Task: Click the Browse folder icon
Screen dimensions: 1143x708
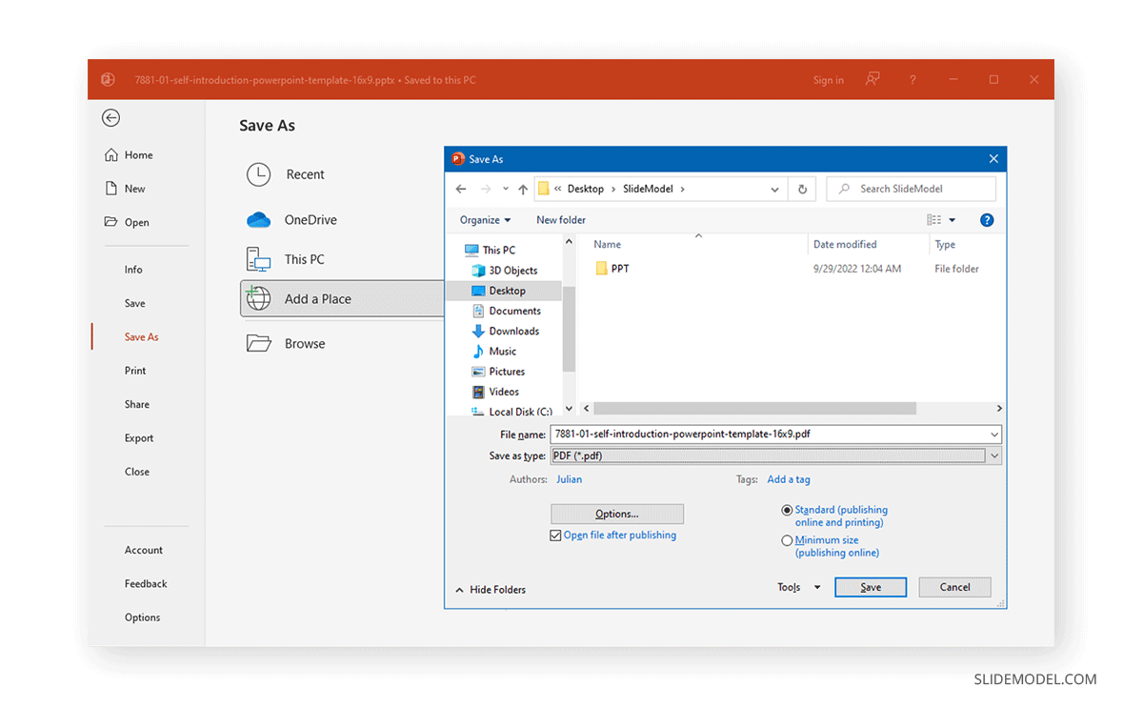Action: 259,343
